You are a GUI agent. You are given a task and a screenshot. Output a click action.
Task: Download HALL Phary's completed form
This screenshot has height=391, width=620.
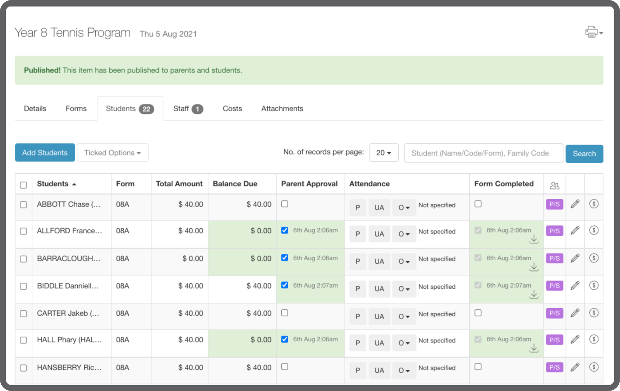pos(534,348)
